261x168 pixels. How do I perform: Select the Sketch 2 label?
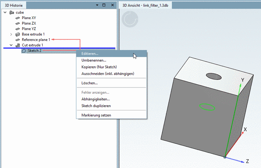pyautogui.click(x=34, y=51)
